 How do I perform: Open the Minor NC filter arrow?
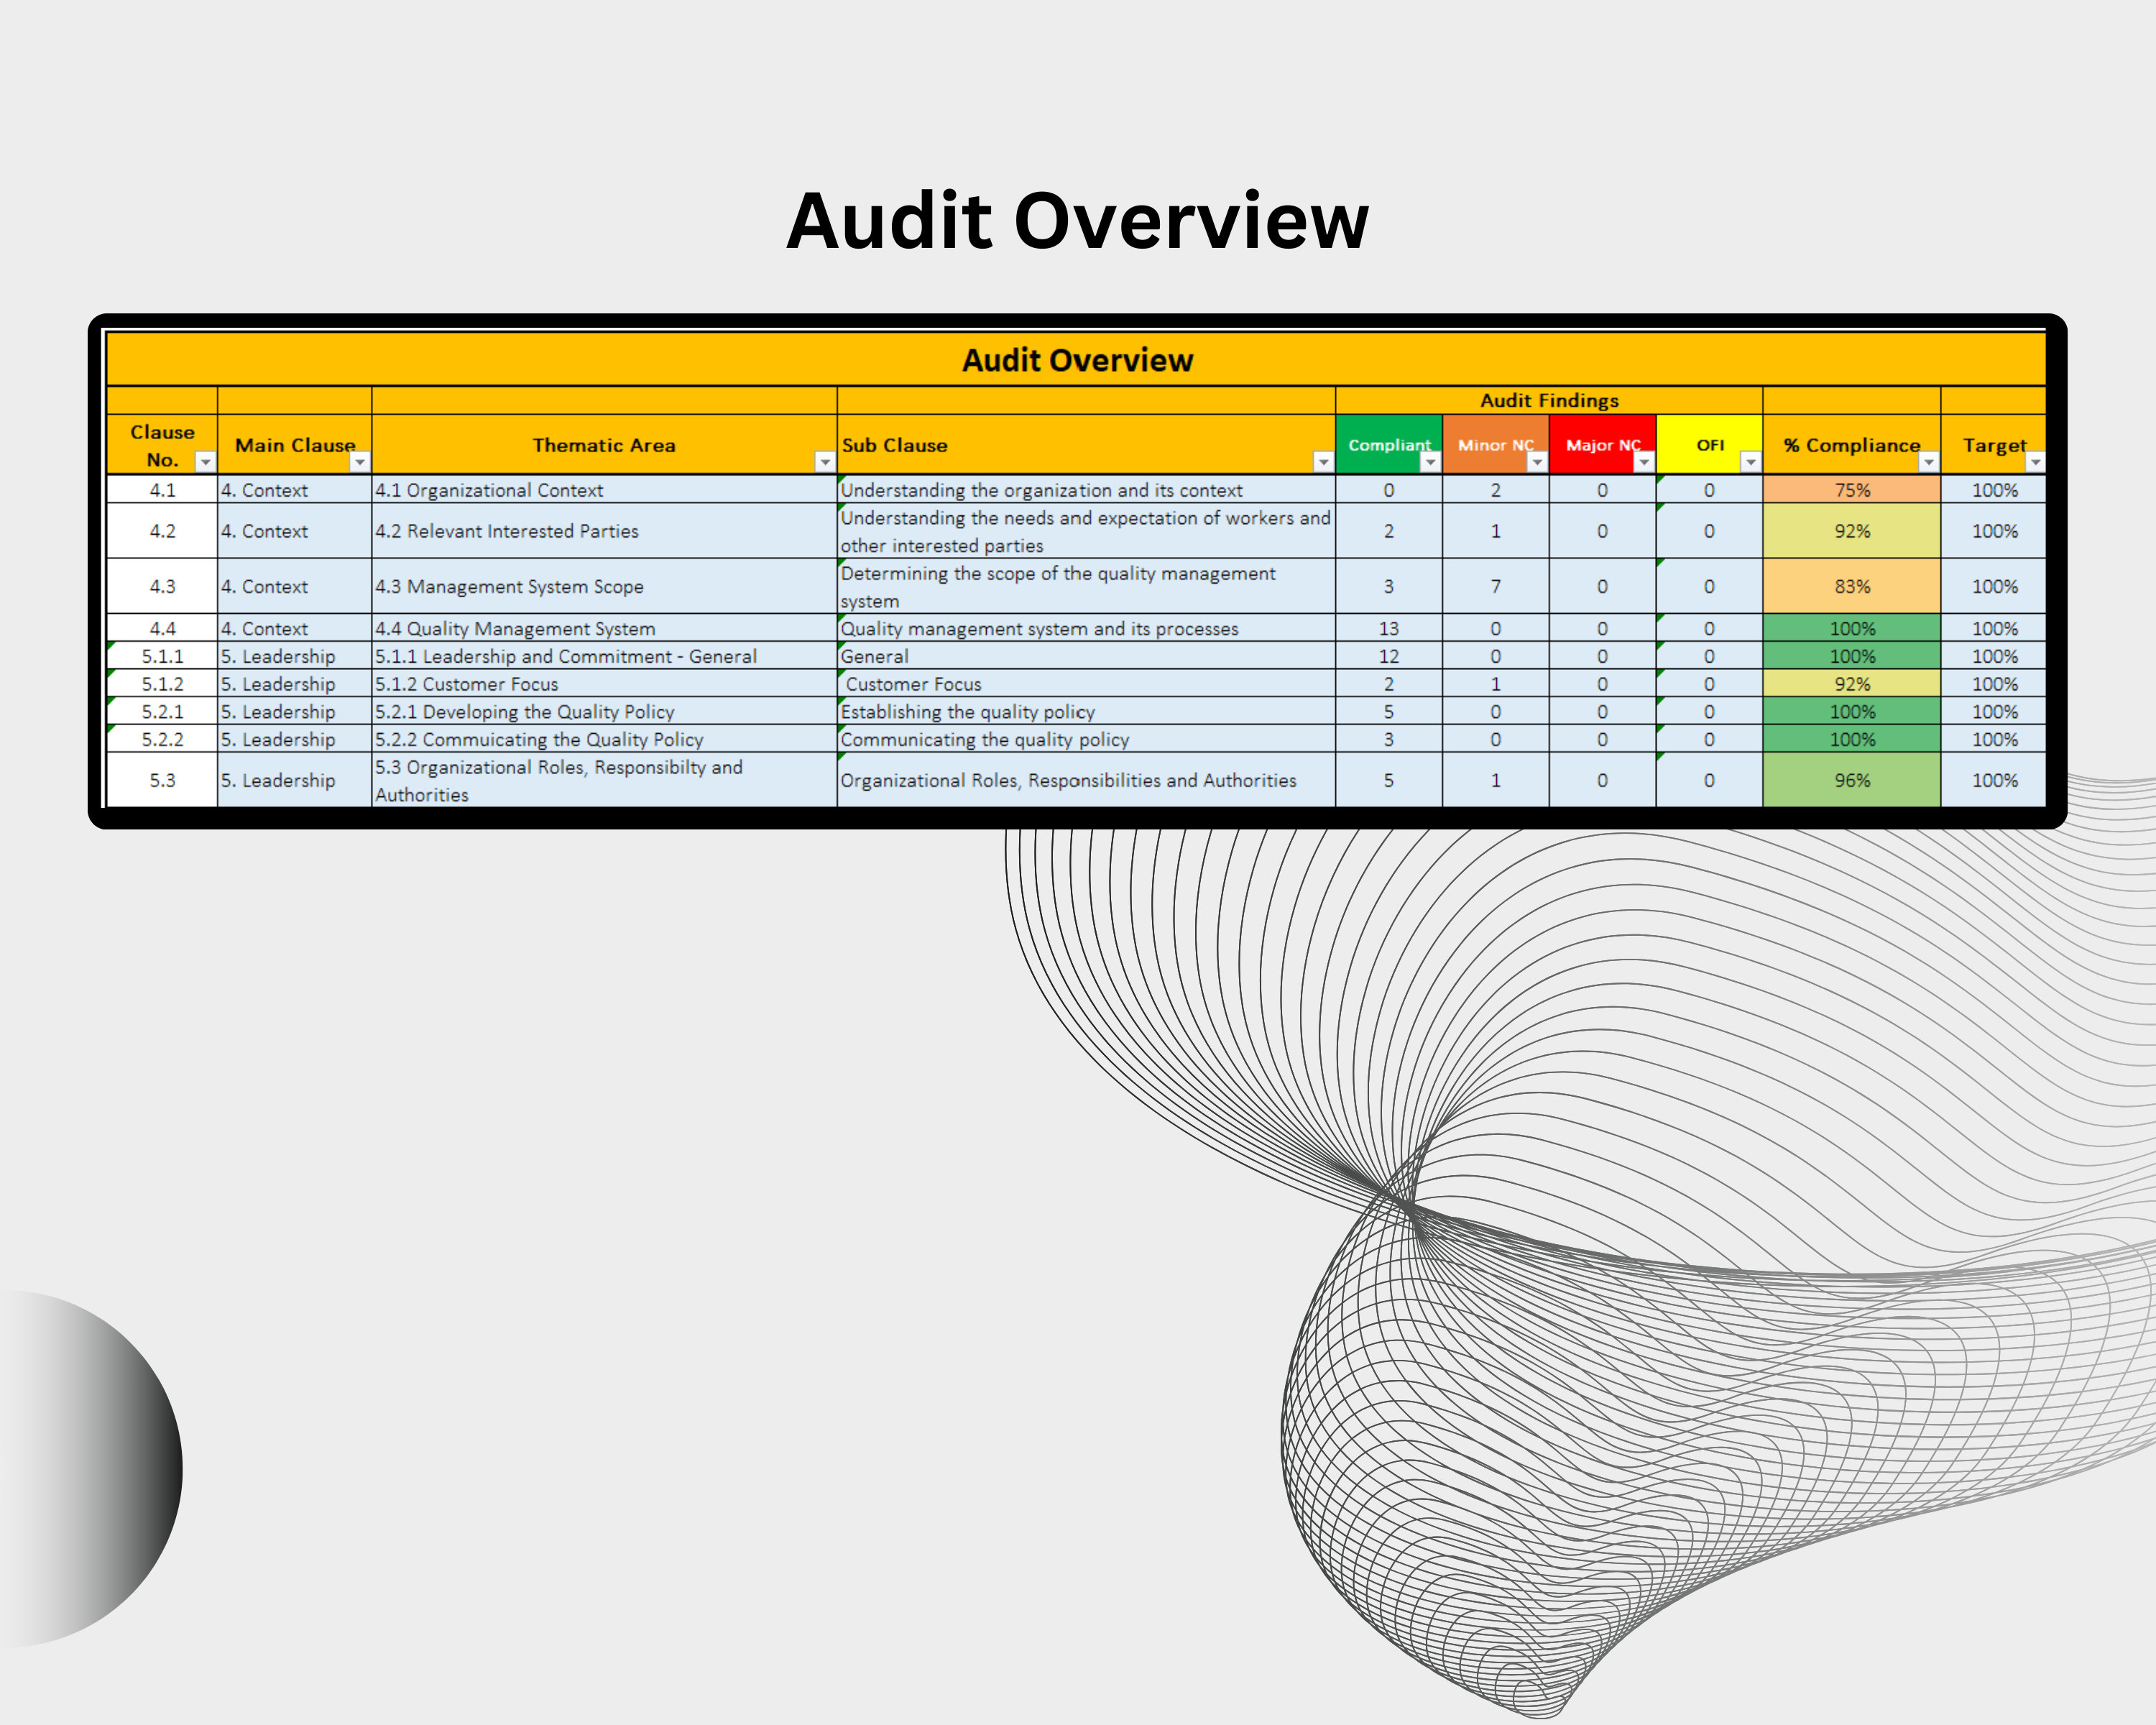[x=1539, y=463]
